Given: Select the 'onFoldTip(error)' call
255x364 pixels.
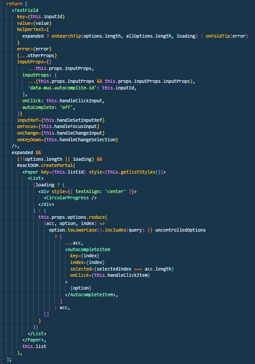Looking at the screenshot, I should click(x=227, y=36).
